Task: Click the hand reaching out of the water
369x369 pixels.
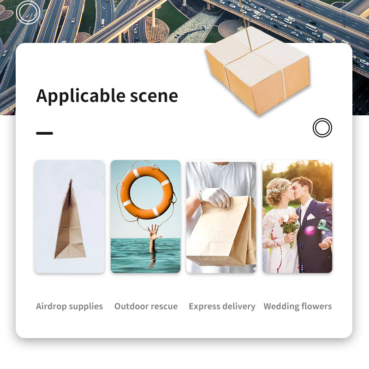Action: [154, 234]
